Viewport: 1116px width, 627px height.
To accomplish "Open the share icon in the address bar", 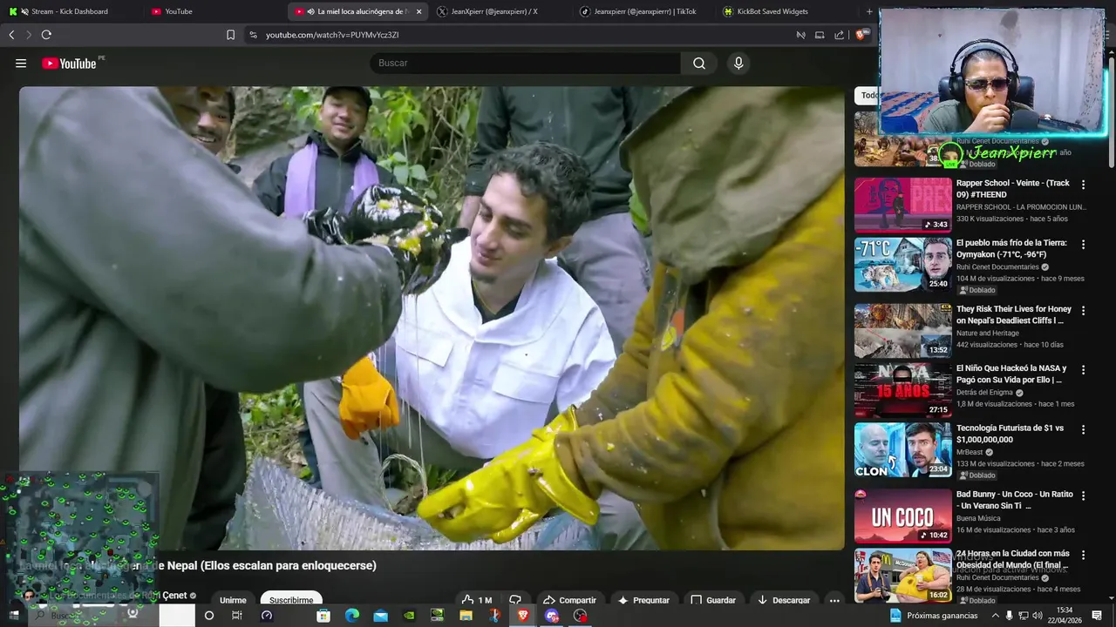I will [x=839, y=35].
